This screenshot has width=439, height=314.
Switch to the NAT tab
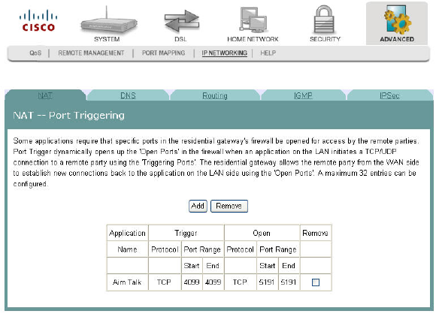(x=45, y=95)
